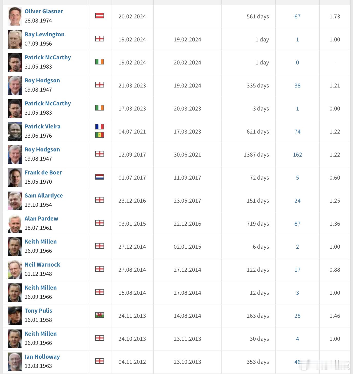Open the Tony Pulis name link
The image size is (353, 374).
tap(38, 311)
